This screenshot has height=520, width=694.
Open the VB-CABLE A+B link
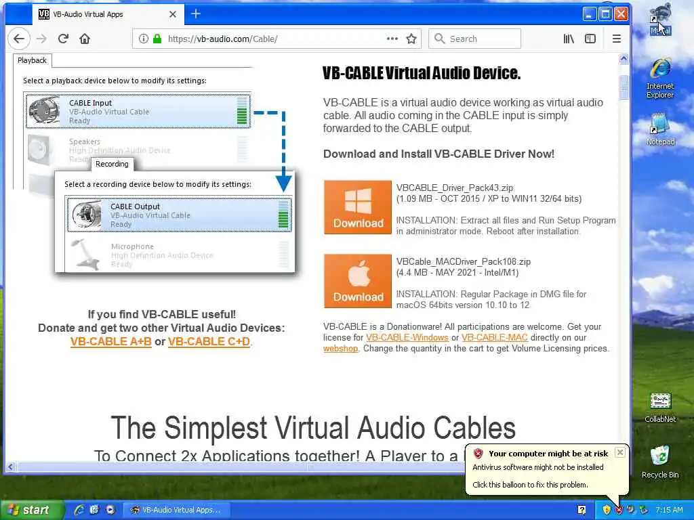110,342
